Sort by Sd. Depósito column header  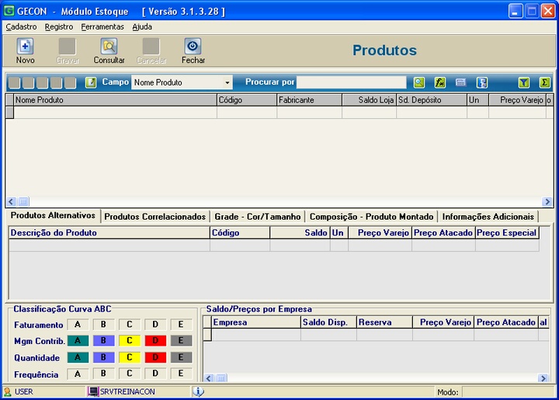click(x=432, y=100)
